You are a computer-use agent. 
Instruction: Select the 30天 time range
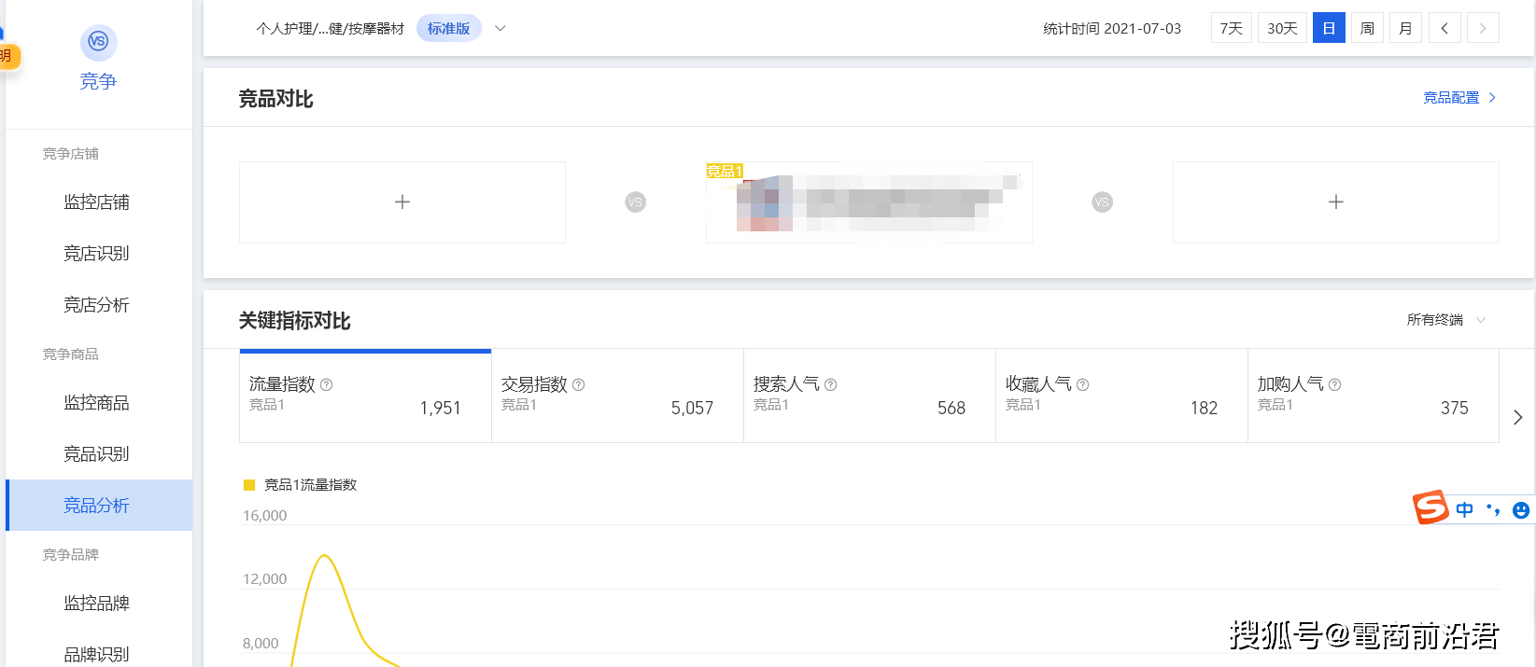tap(1282, 28)
